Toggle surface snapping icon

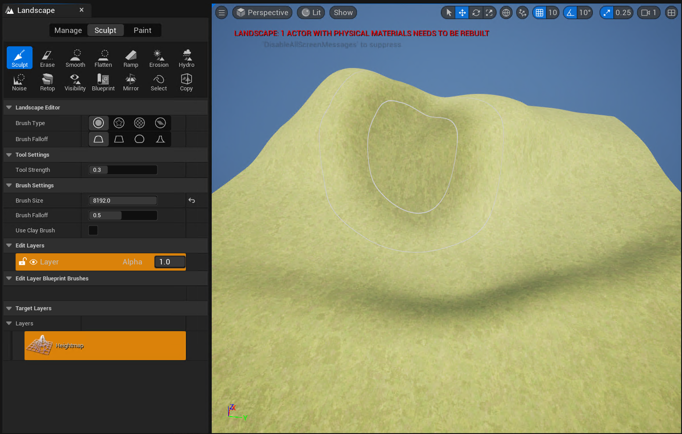tap(522, 12)
